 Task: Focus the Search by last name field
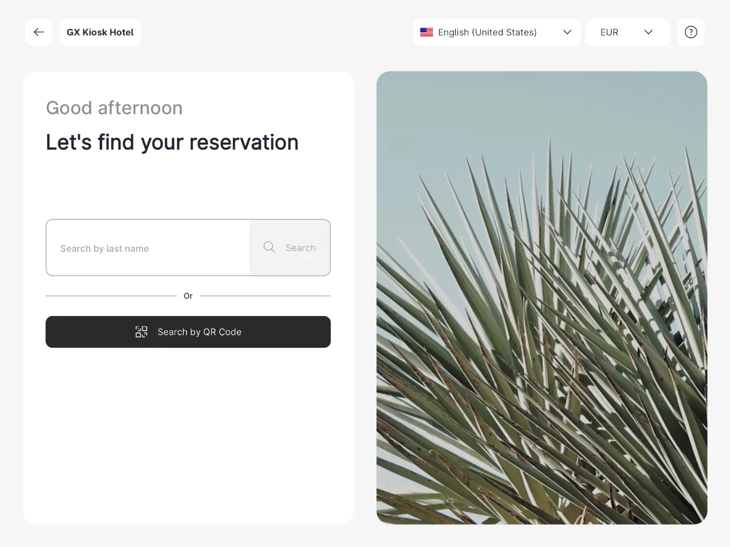coord(148,248)
